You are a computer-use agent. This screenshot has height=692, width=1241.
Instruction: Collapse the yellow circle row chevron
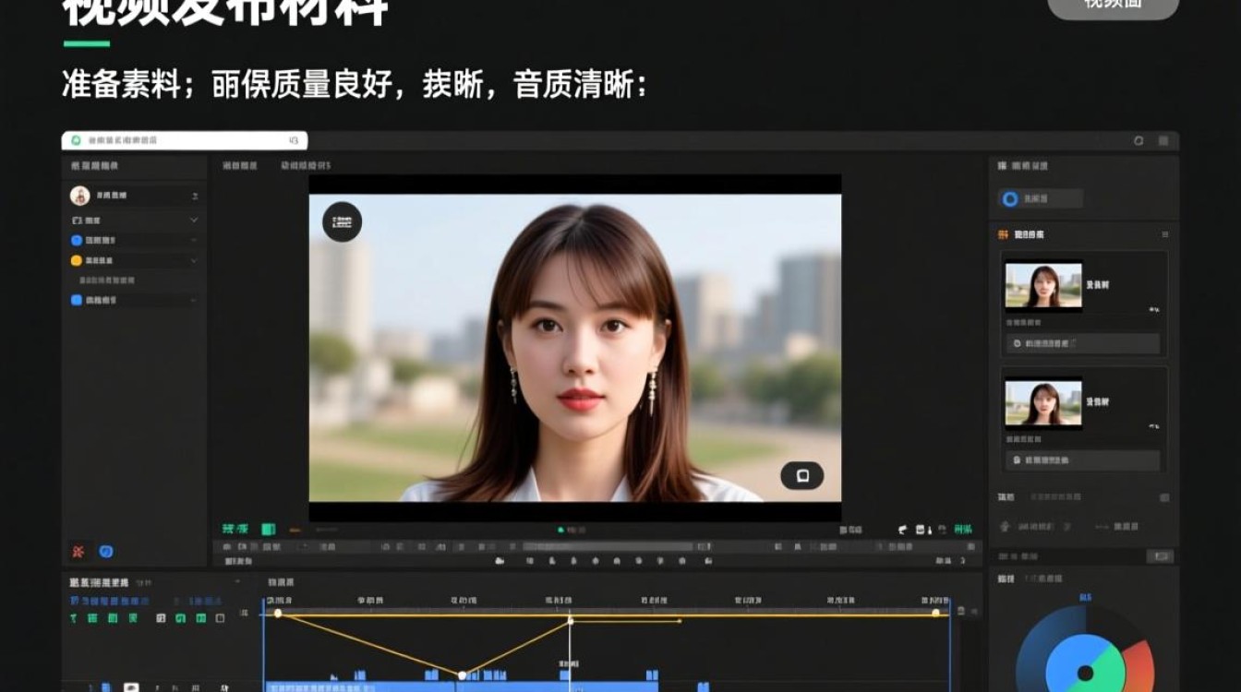[x=194, y=260]
